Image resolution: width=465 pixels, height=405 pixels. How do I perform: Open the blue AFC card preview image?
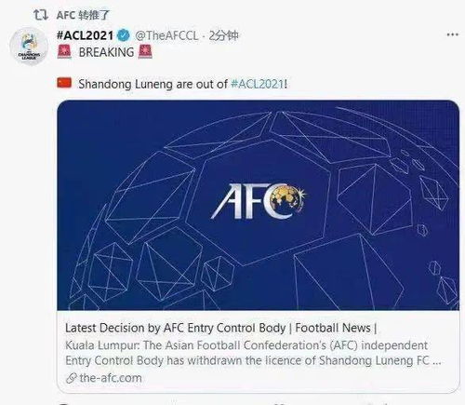point(259,205)
